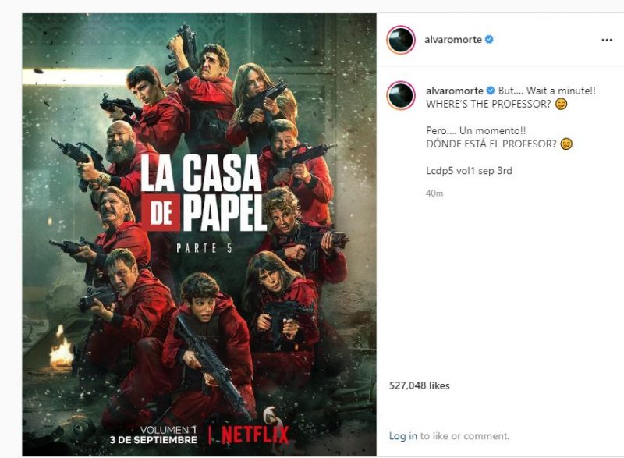Open alvaromorte profile from the caption username
624x458 pixels.
click(x=455, y=91)
